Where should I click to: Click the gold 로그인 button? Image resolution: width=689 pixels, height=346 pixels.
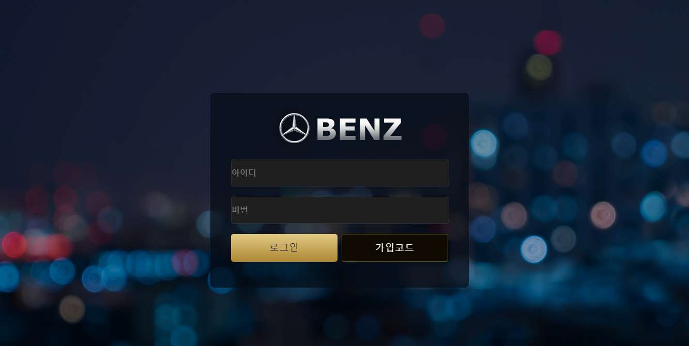tap(284, 248)
